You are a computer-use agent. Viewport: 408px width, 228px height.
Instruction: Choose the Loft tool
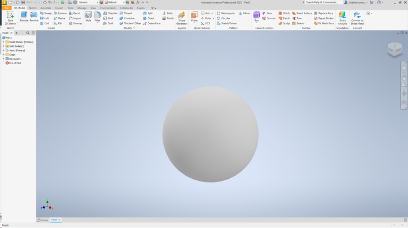click(x=45, y=19)
